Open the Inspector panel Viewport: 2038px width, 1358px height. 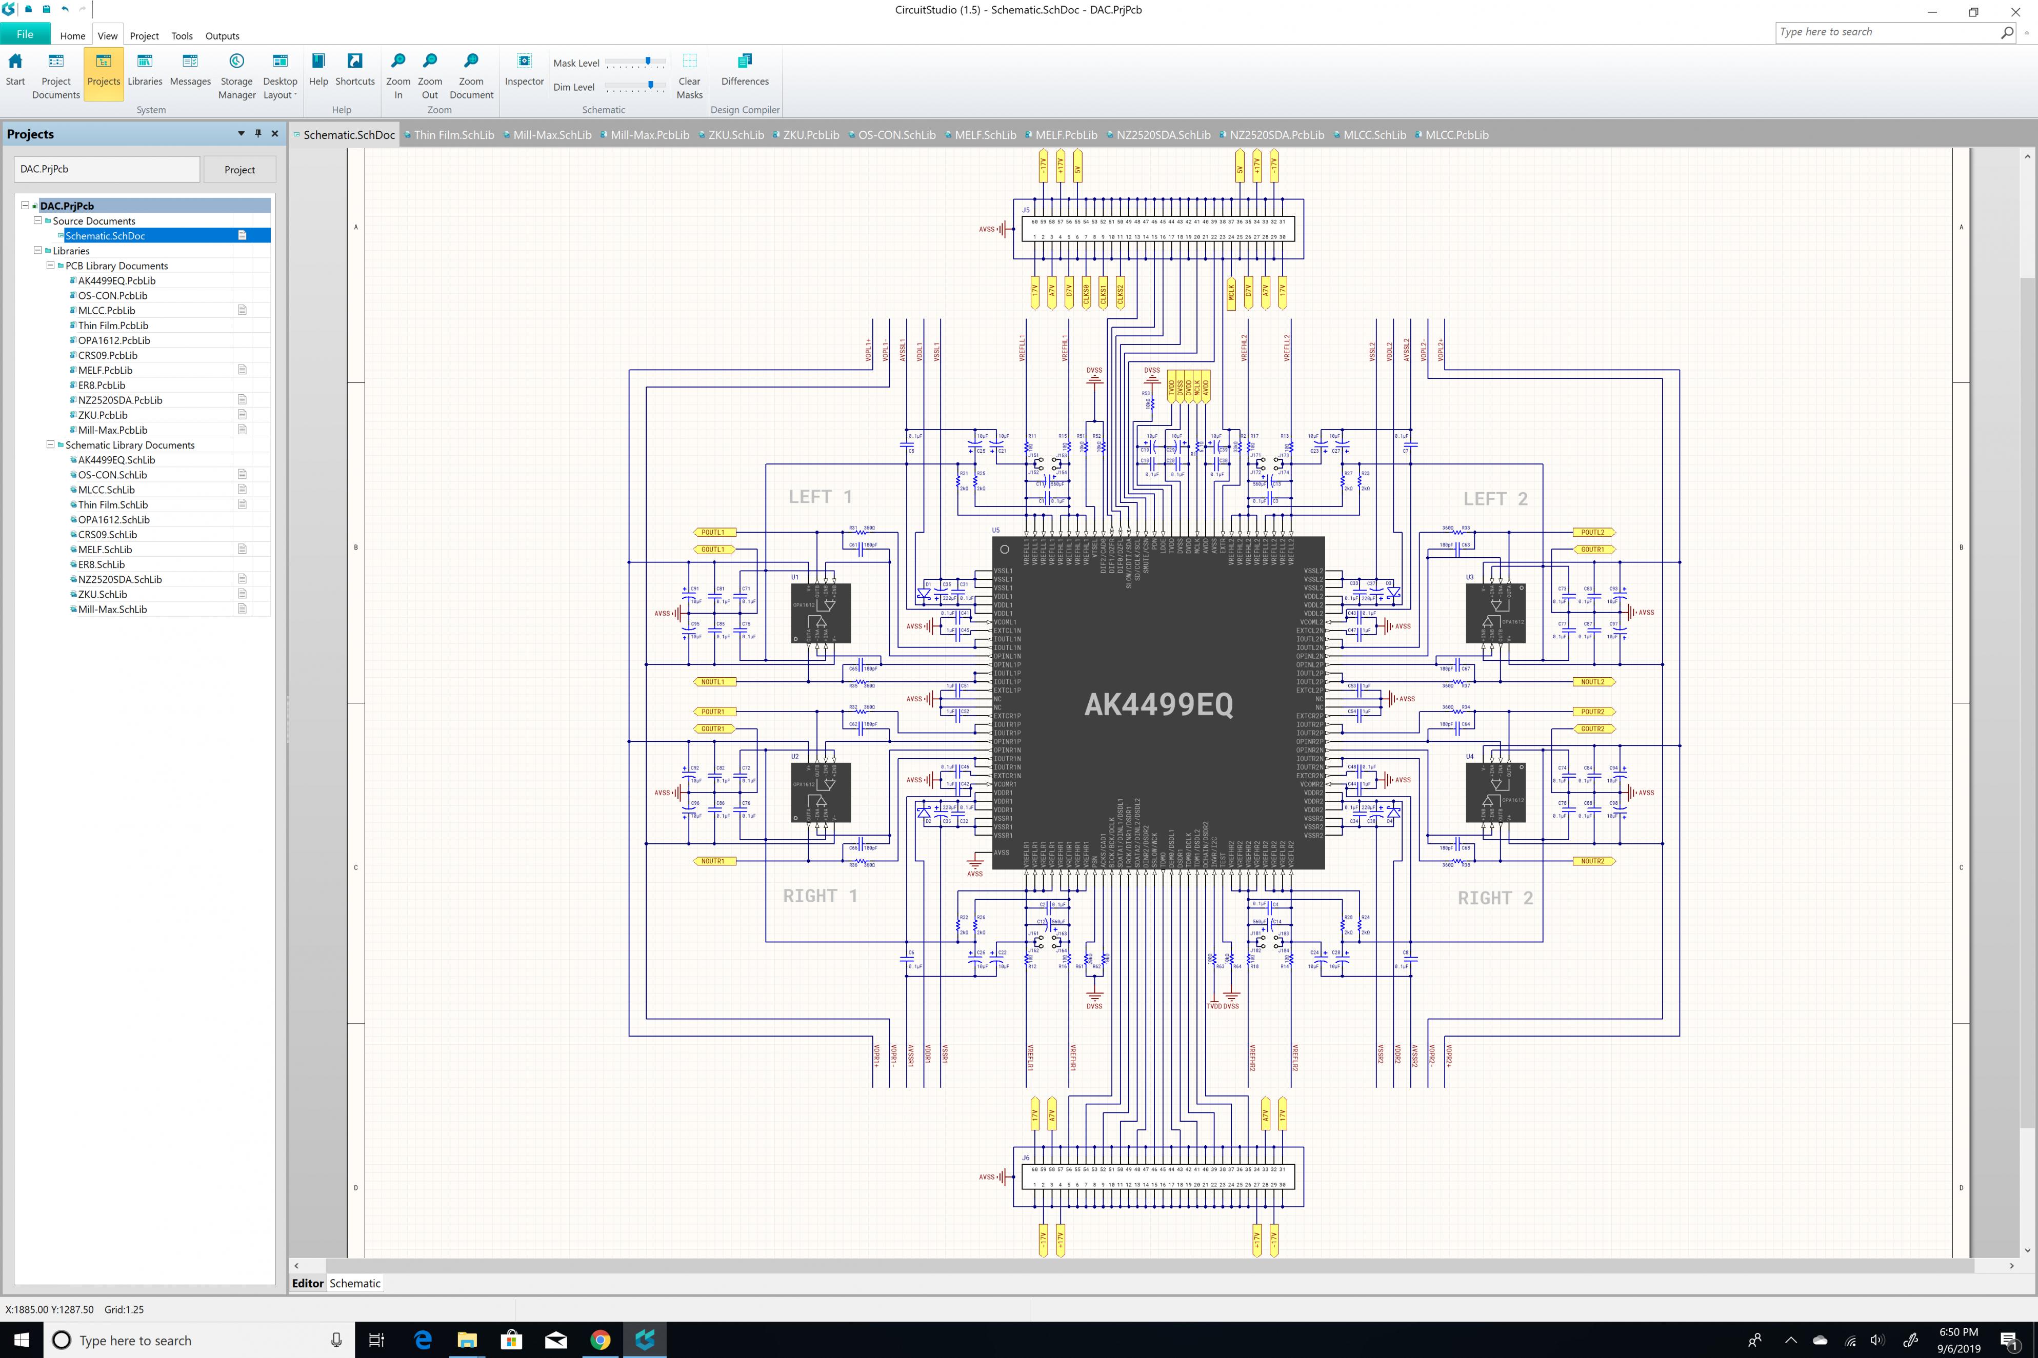click(524, 70)
